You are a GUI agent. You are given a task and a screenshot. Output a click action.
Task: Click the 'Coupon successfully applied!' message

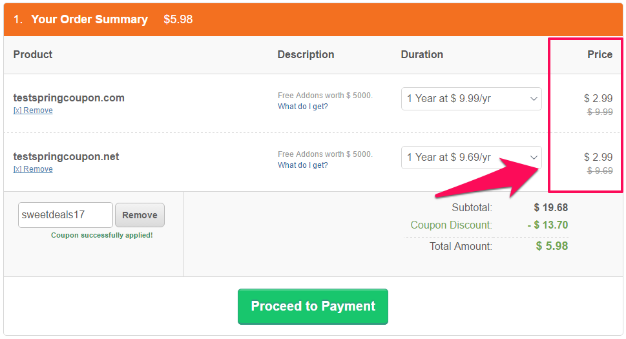(102, 235)
